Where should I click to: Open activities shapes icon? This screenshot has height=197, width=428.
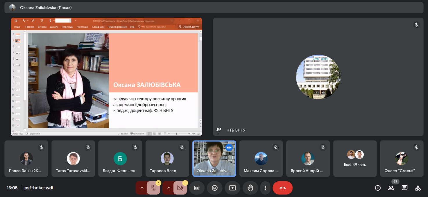coord(418,188)
